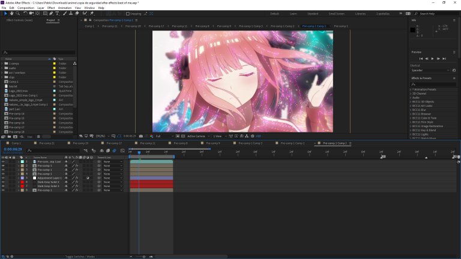Hide Adjustment Layer 1 visibility eye
This screenshot has height=259, width=461.
(x=3, y=178)
